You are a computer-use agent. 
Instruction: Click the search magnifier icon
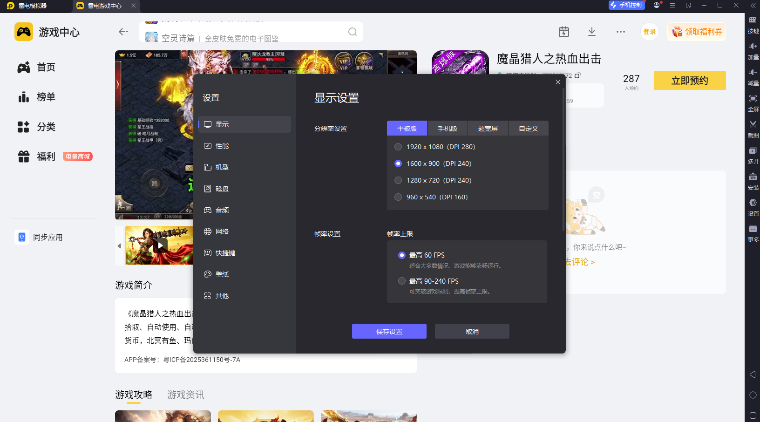tap(353, 32)
